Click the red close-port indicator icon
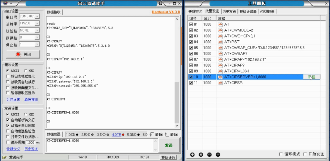This screenshot has width=330, height=161. [18, 54]
